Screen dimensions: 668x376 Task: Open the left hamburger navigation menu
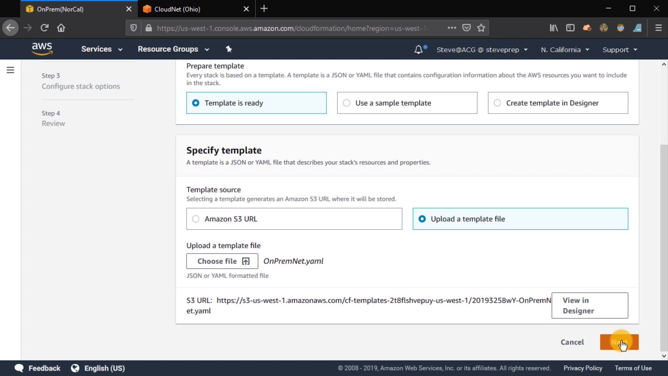coord(10,70)
